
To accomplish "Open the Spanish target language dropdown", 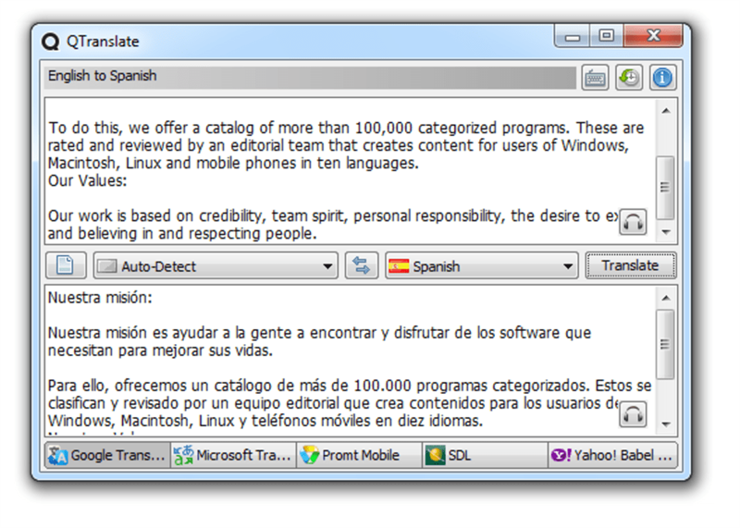I will pos(481,266).
